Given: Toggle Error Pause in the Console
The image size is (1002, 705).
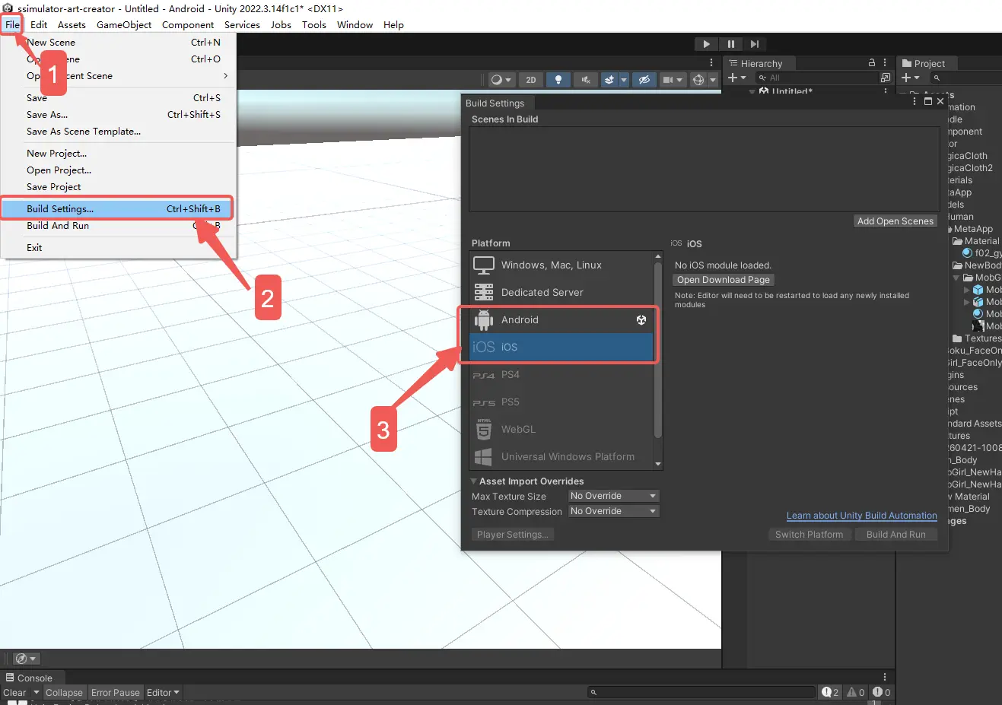Looking at the screenshot, I should [116, 693].
